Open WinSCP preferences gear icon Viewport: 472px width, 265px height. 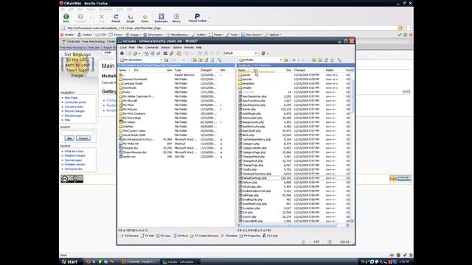pyautogui.click(x=122, y=54)
